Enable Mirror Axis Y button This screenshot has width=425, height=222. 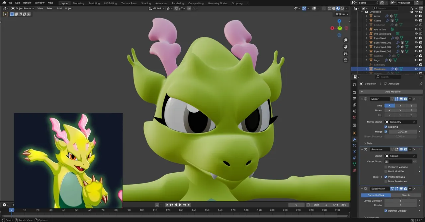coord(400,106)
